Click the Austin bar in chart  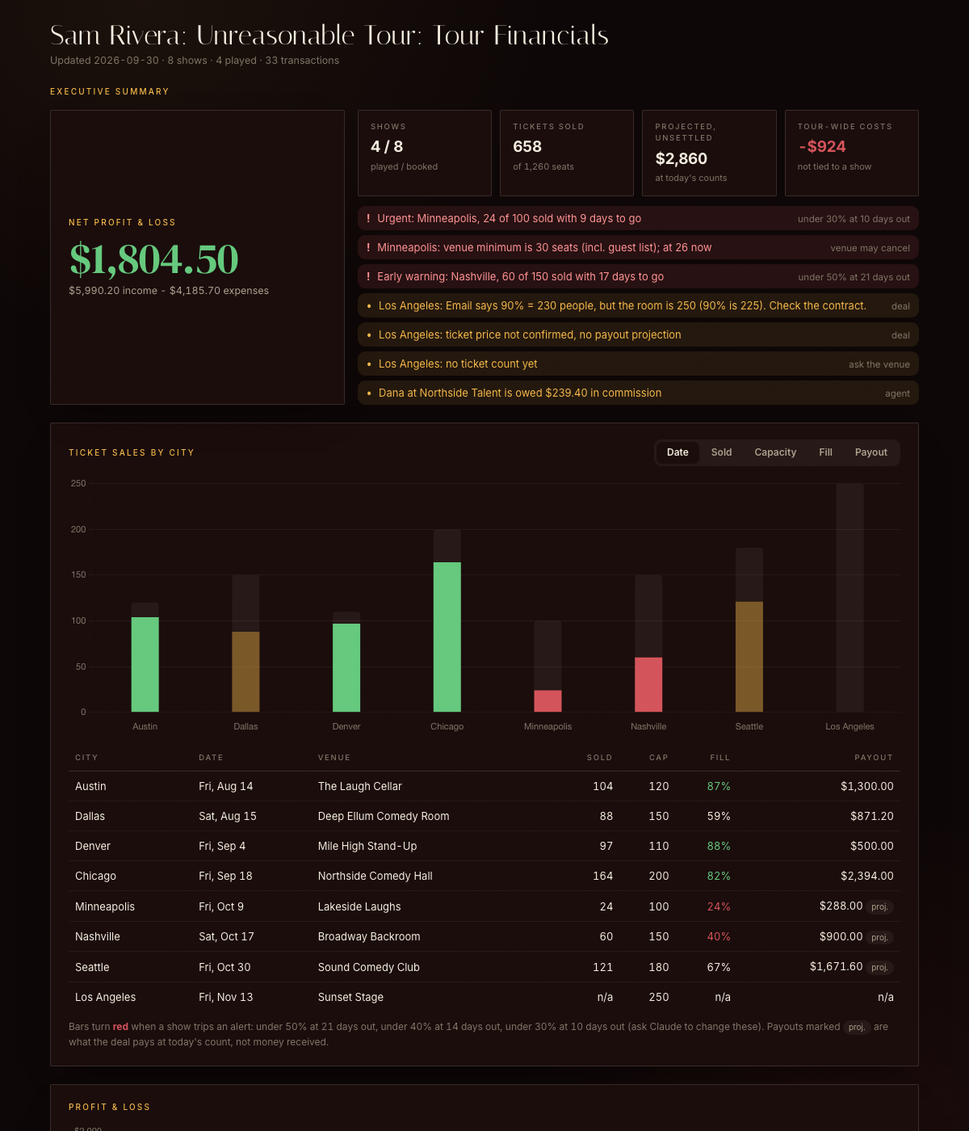pos(145,664)
